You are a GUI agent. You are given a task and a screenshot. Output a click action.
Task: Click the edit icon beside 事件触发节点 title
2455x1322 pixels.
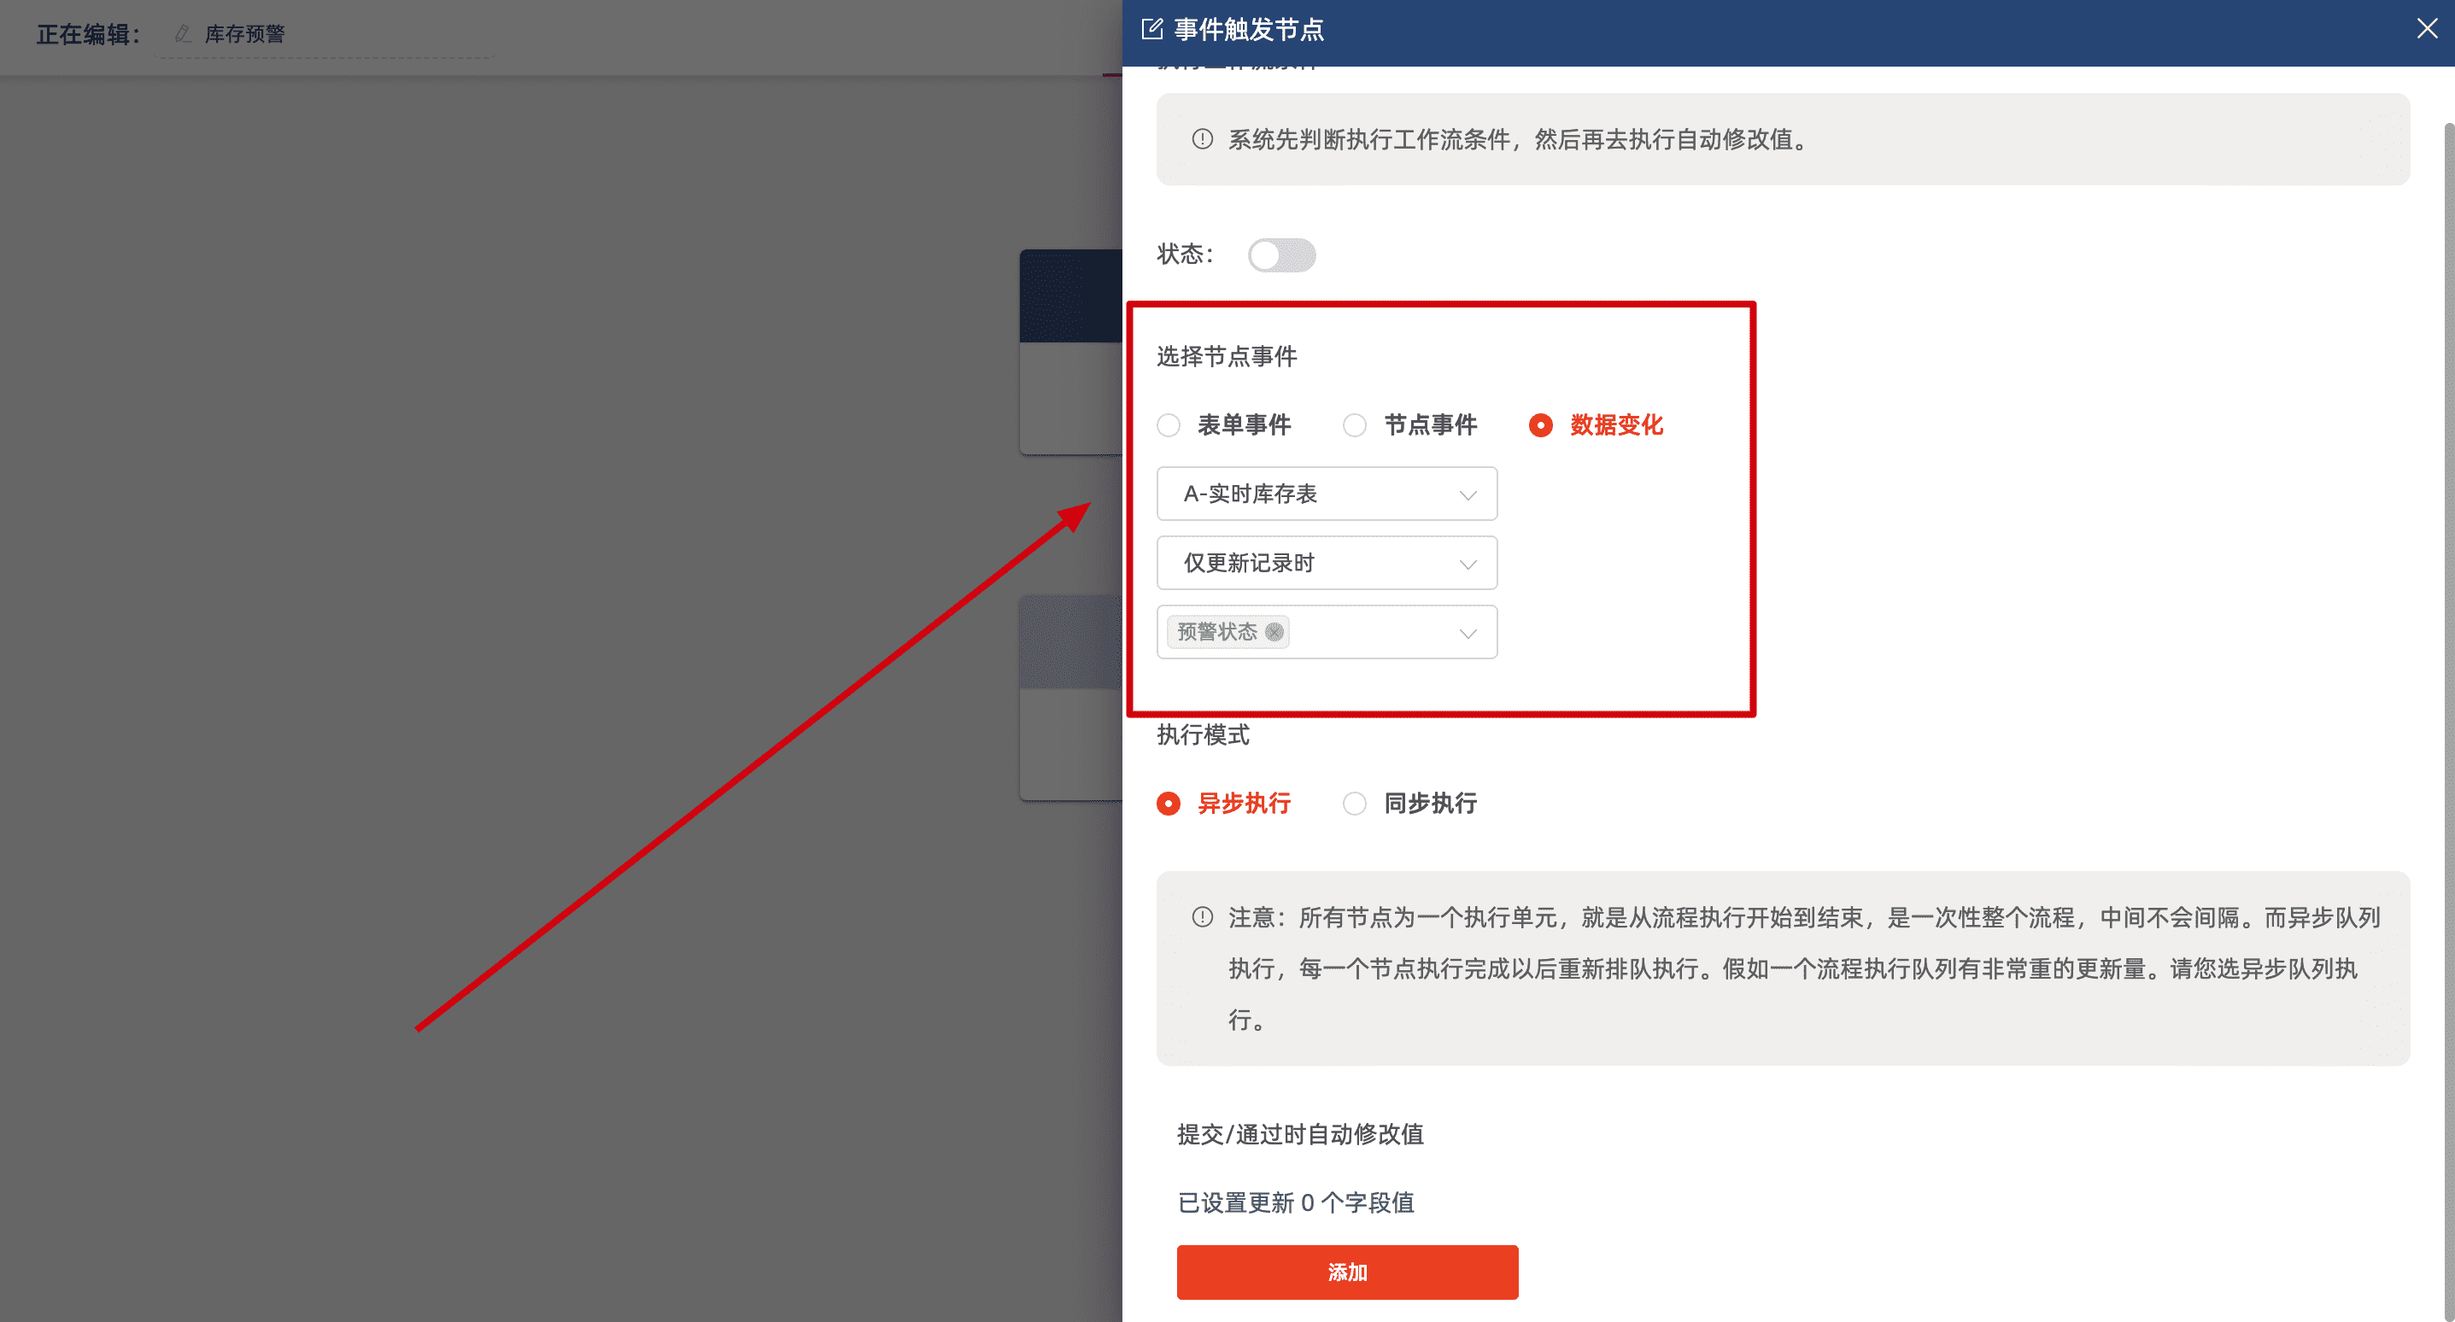click(1151, 30)
